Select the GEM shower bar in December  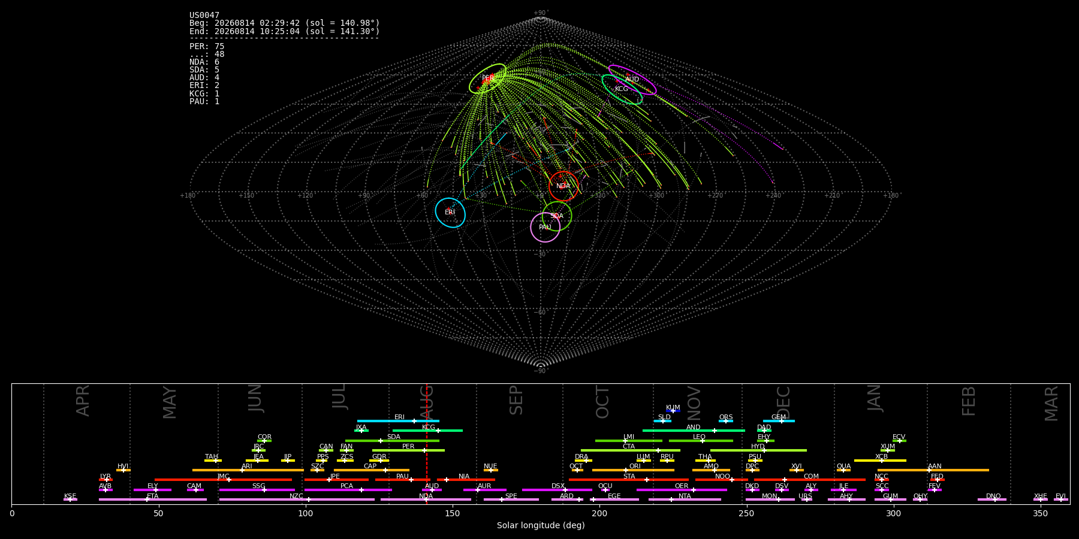(x=779, y=421)
